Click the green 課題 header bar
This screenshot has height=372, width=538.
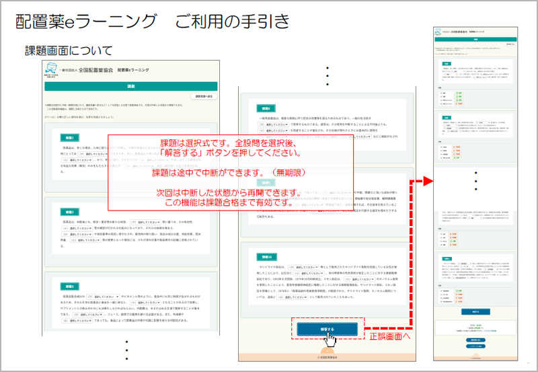[x=130, y=86]
